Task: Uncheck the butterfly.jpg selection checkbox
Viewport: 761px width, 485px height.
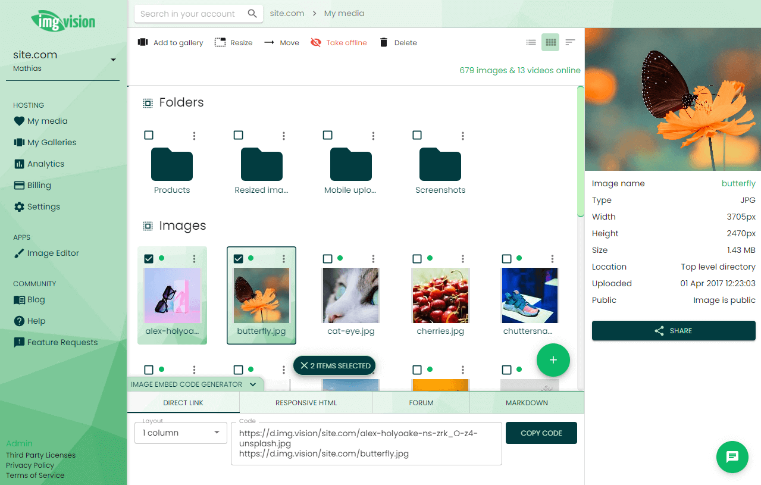Action: 238,258
